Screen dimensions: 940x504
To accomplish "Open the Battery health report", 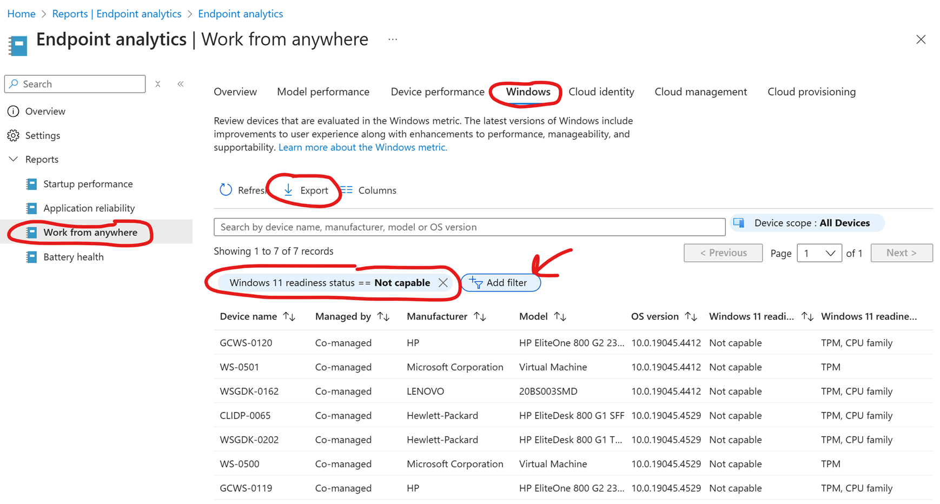I will pos(74,257).
